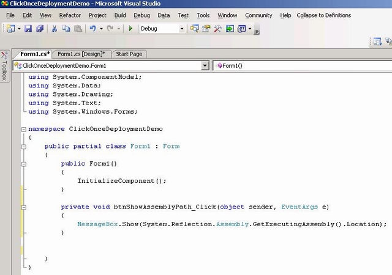Open the Refactor menu
This screenshot has width=392, height=275.
coord(70,15)
